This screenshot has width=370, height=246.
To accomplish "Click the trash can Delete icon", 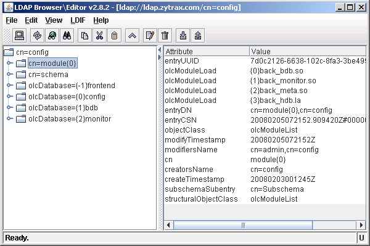I will 165,36.
